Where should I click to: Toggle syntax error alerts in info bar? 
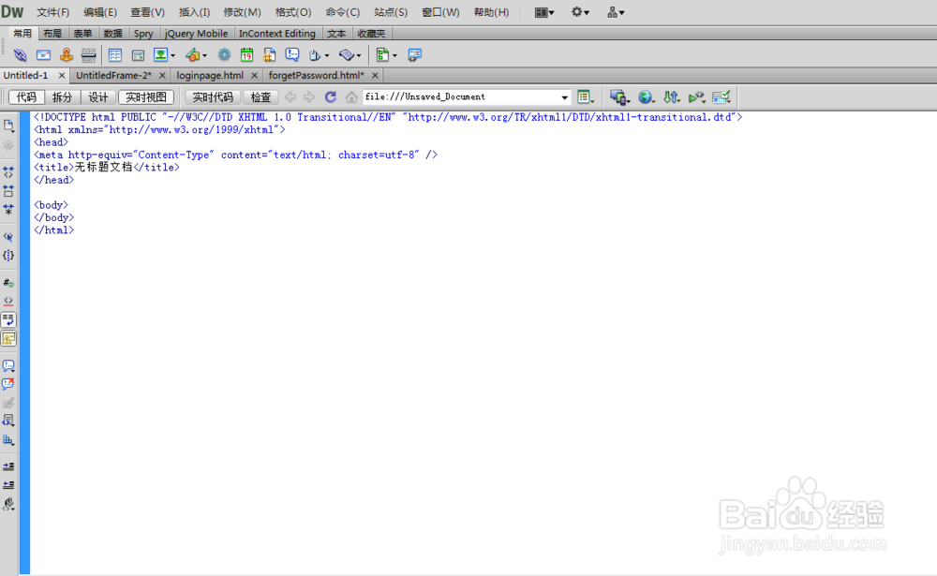8,338
